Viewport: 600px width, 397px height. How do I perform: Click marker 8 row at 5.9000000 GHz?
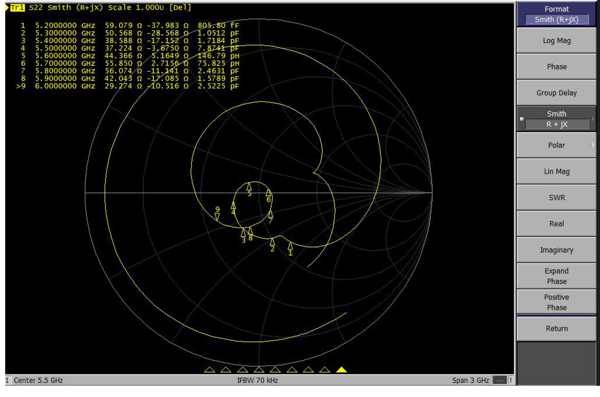pyautogui.click(x=130, y=78)
